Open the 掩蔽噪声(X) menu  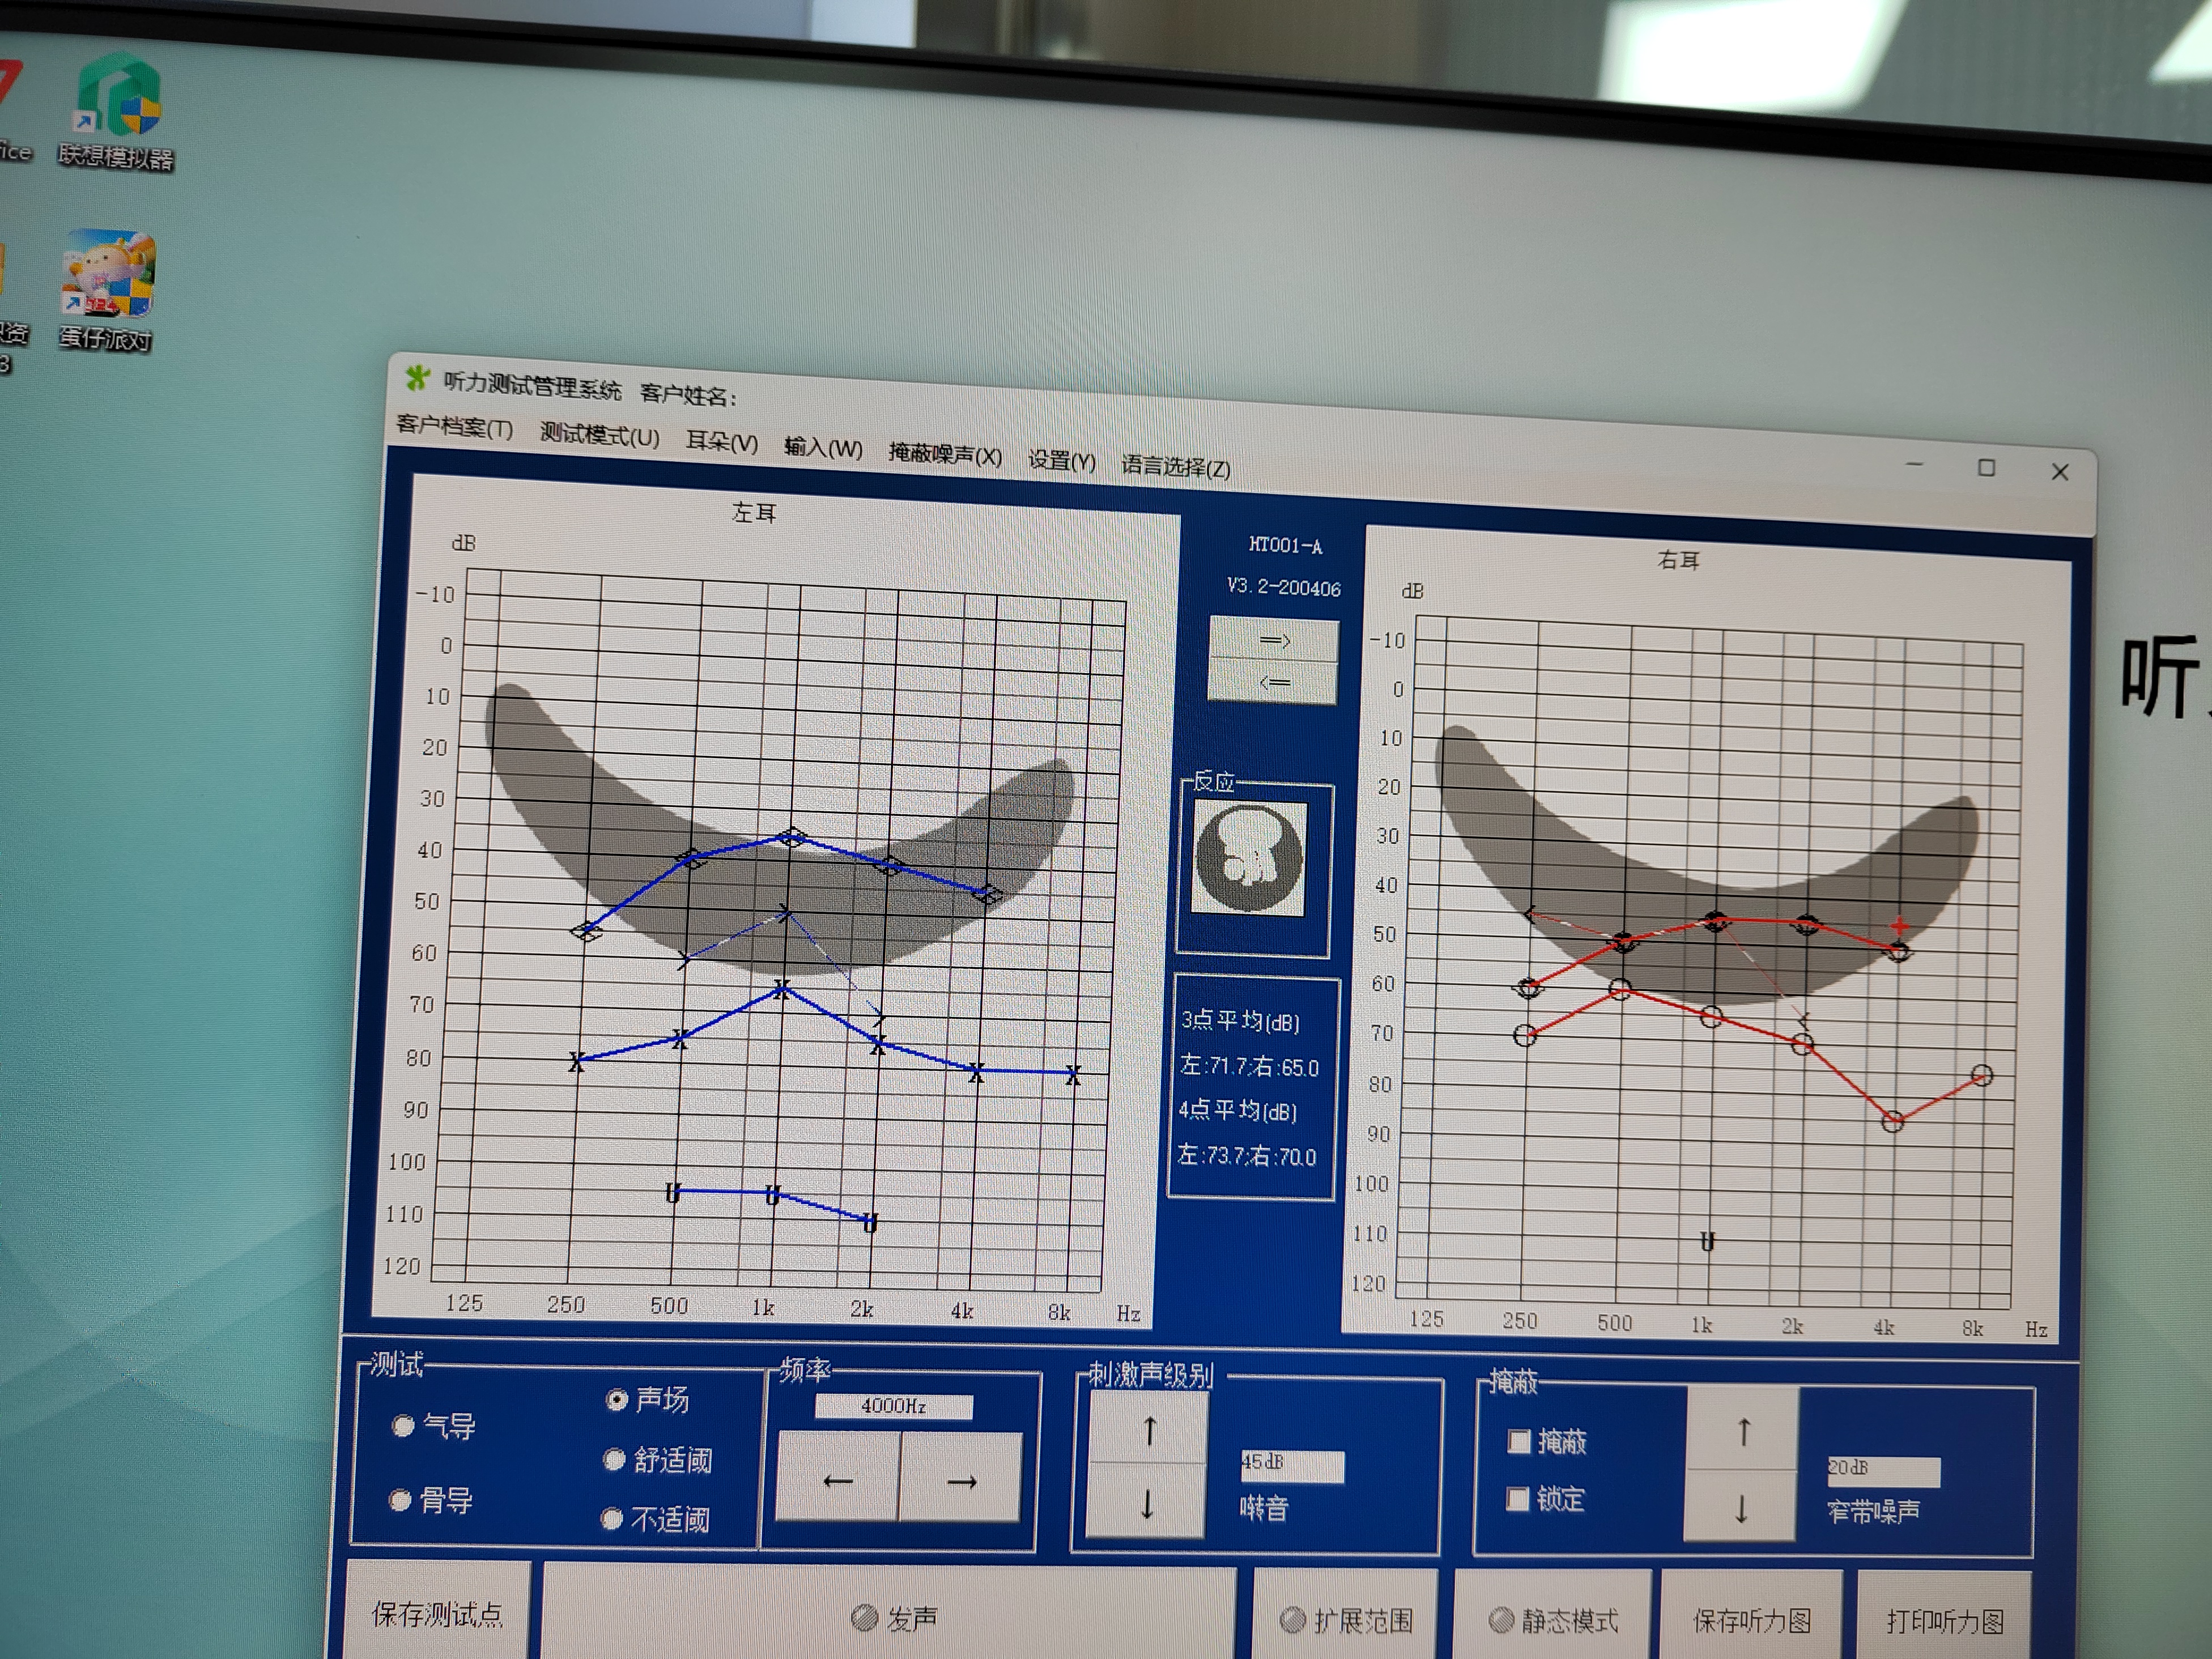pos(944,455)
